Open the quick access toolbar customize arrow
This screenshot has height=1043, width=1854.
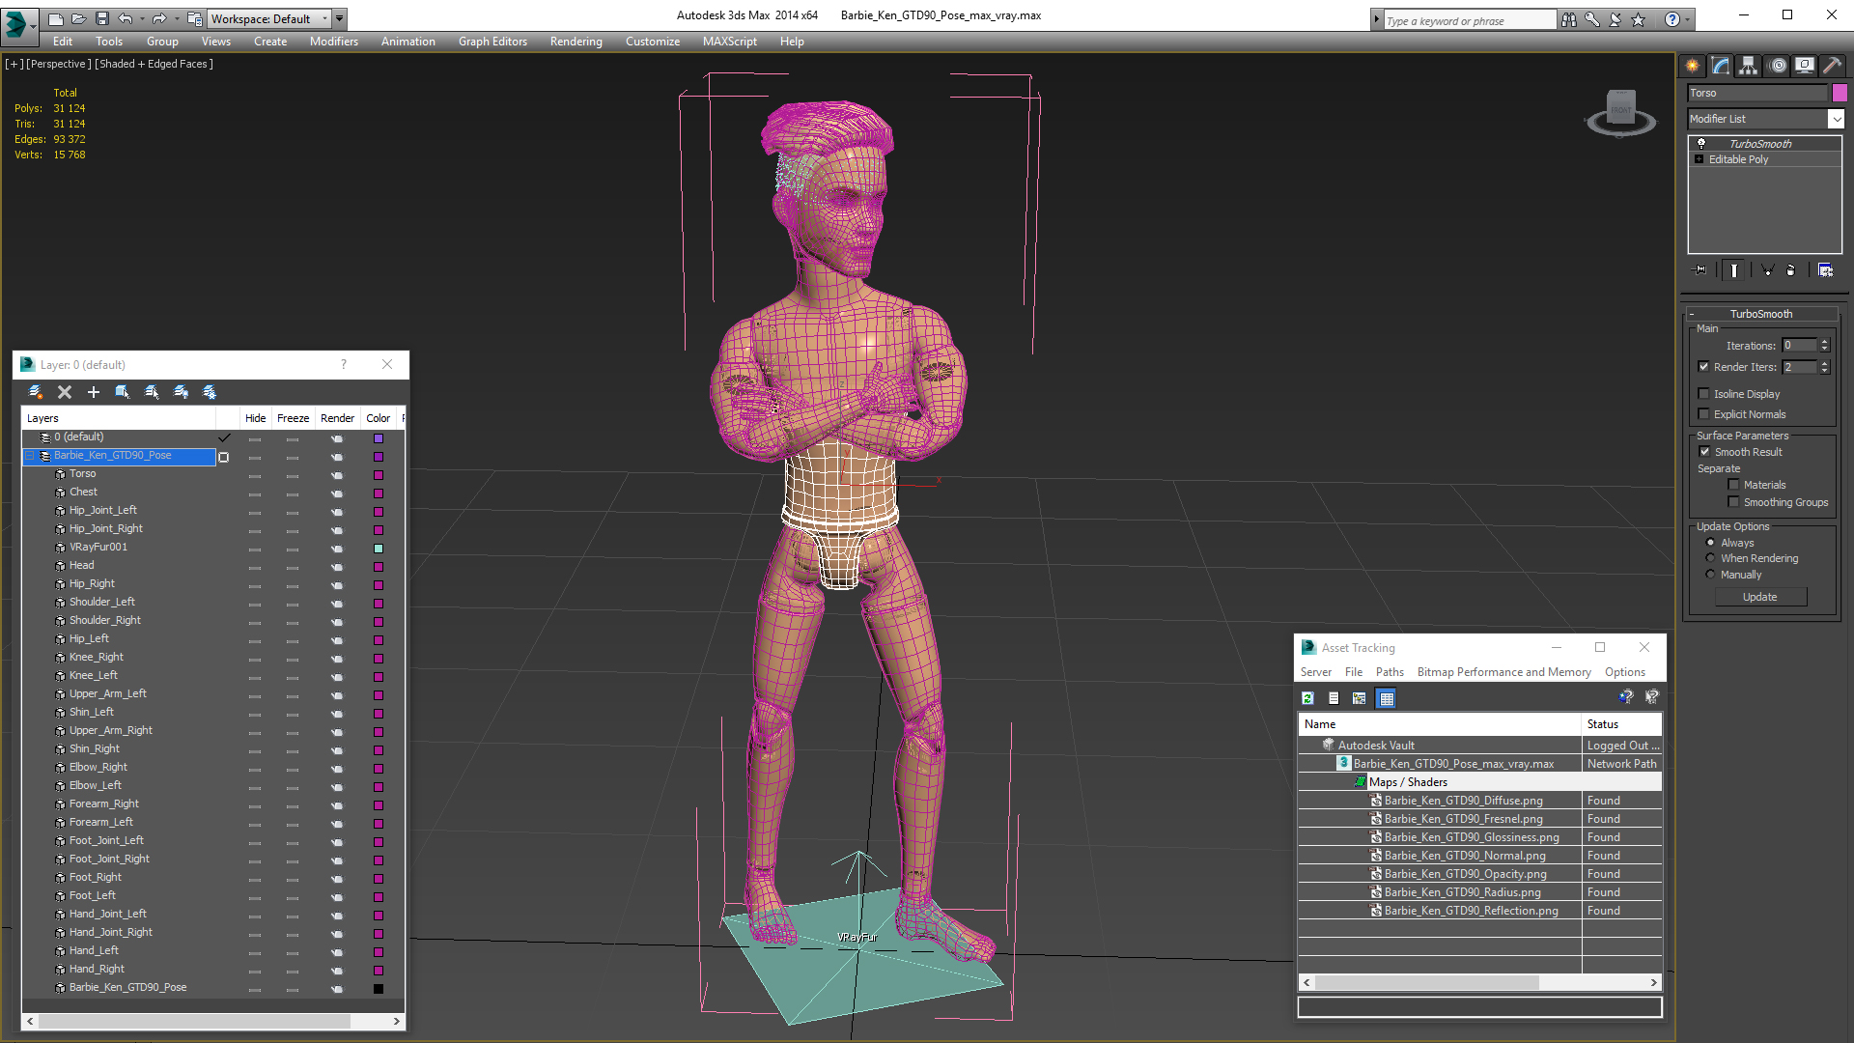pos(340,18)
